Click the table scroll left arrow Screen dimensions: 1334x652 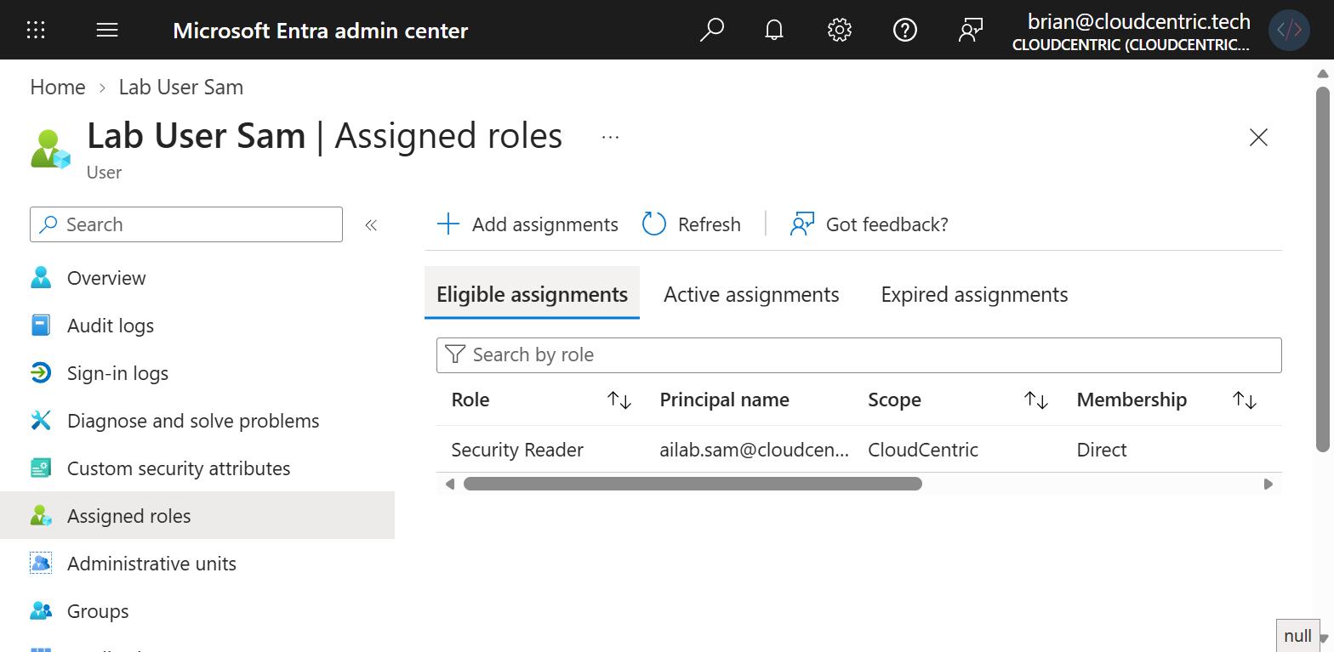click(x=449, y=484)
